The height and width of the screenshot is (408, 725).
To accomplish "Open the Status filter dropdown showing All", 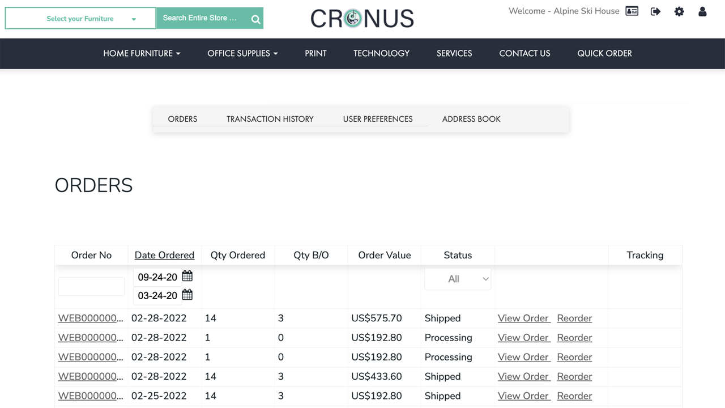I will [458, 279].
